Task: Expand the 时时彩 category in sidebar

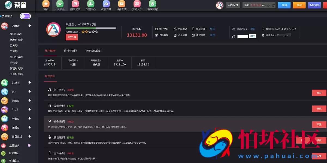Action: 29,26
